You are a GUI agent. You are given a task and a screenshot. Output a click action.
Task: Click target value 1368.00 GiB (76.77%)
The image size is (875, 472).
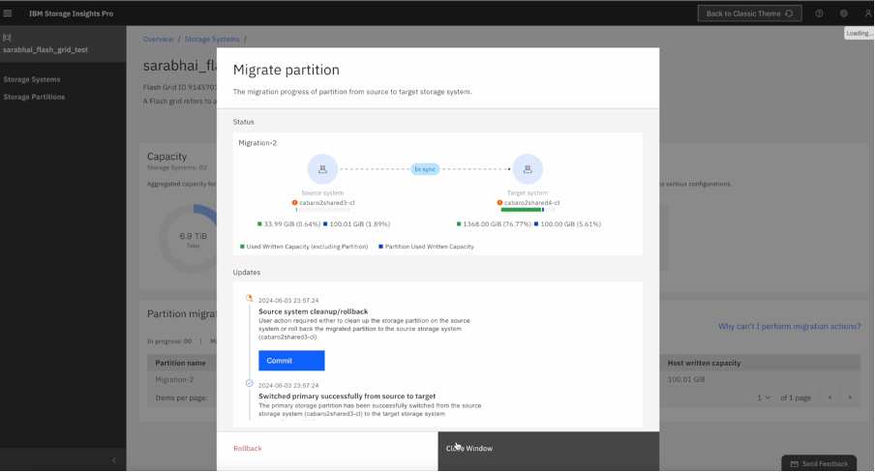497,223
